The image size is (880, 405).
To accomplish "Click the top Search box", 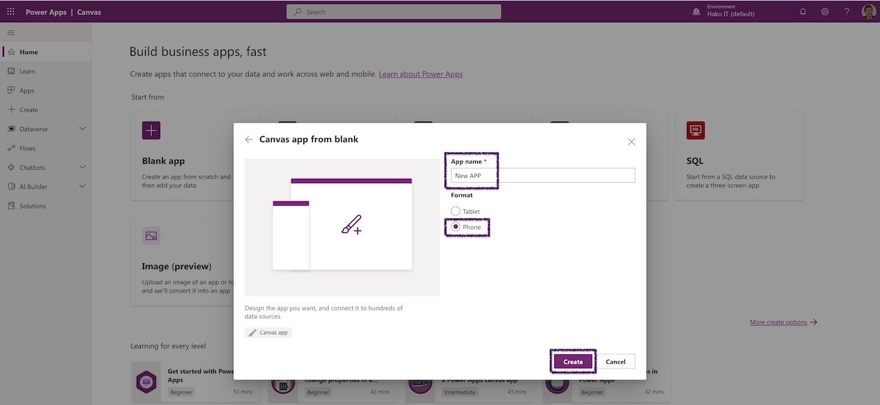I will click(x=394, y=12).
